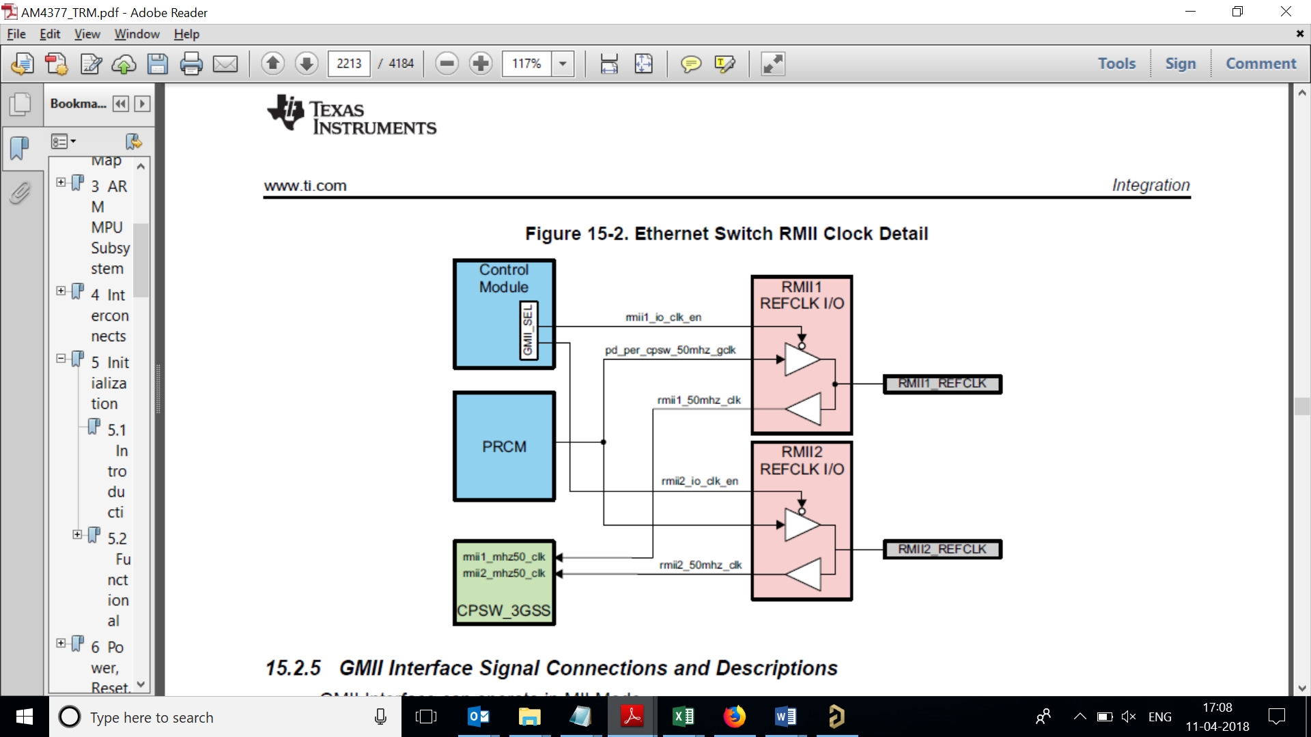Click the muted volume icon in the tray
Viewport: 1311px width, 737px height.
pos(1128,717)
